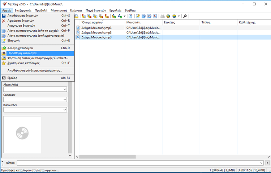The image size is (271, 173).
Task: Open the auto-numbering wizard icon
Action: [155, 16]
